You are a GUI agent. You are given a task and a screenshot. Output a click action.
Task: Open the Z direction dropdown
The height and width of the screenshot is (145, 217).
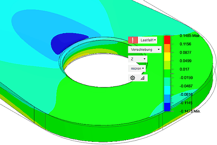click(138, 59)
